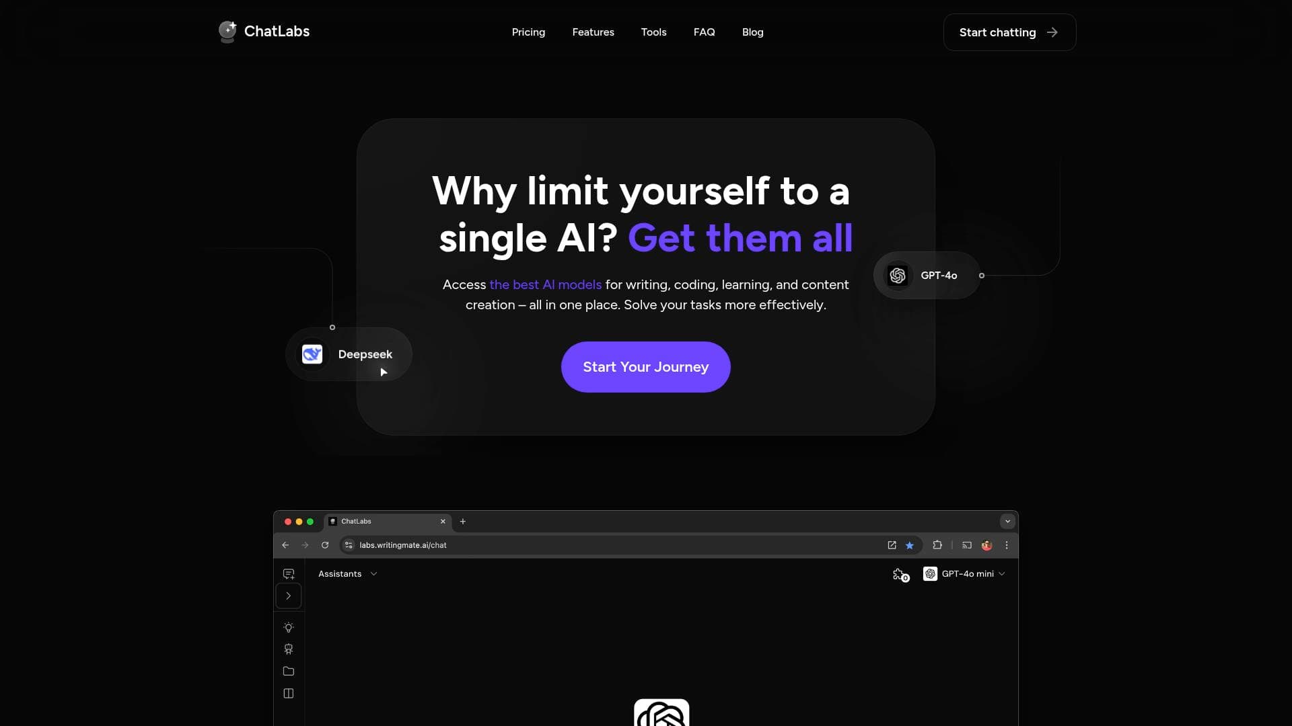The width and height of the screenshot is (1292, 726).
Task: Click the lightbulb icon in sidebar
Action: [x=289, y=627]
